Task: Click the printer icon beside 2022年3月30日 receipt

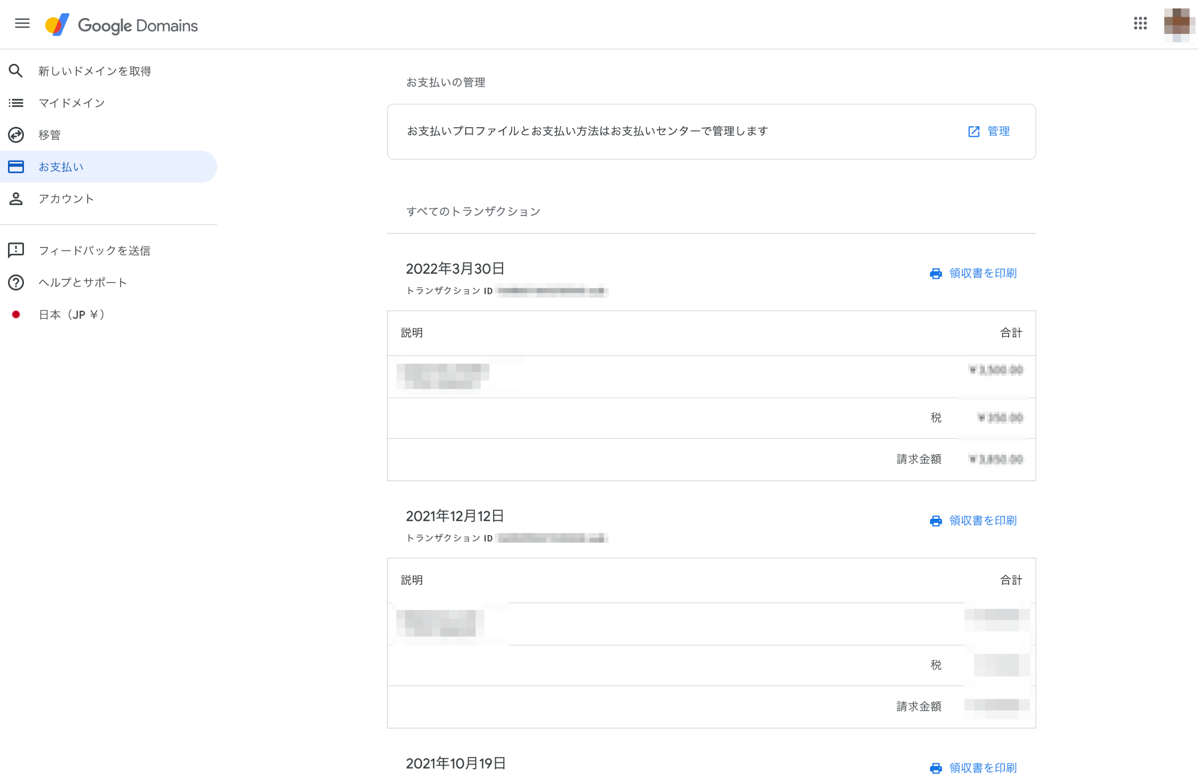Action: 936,273
